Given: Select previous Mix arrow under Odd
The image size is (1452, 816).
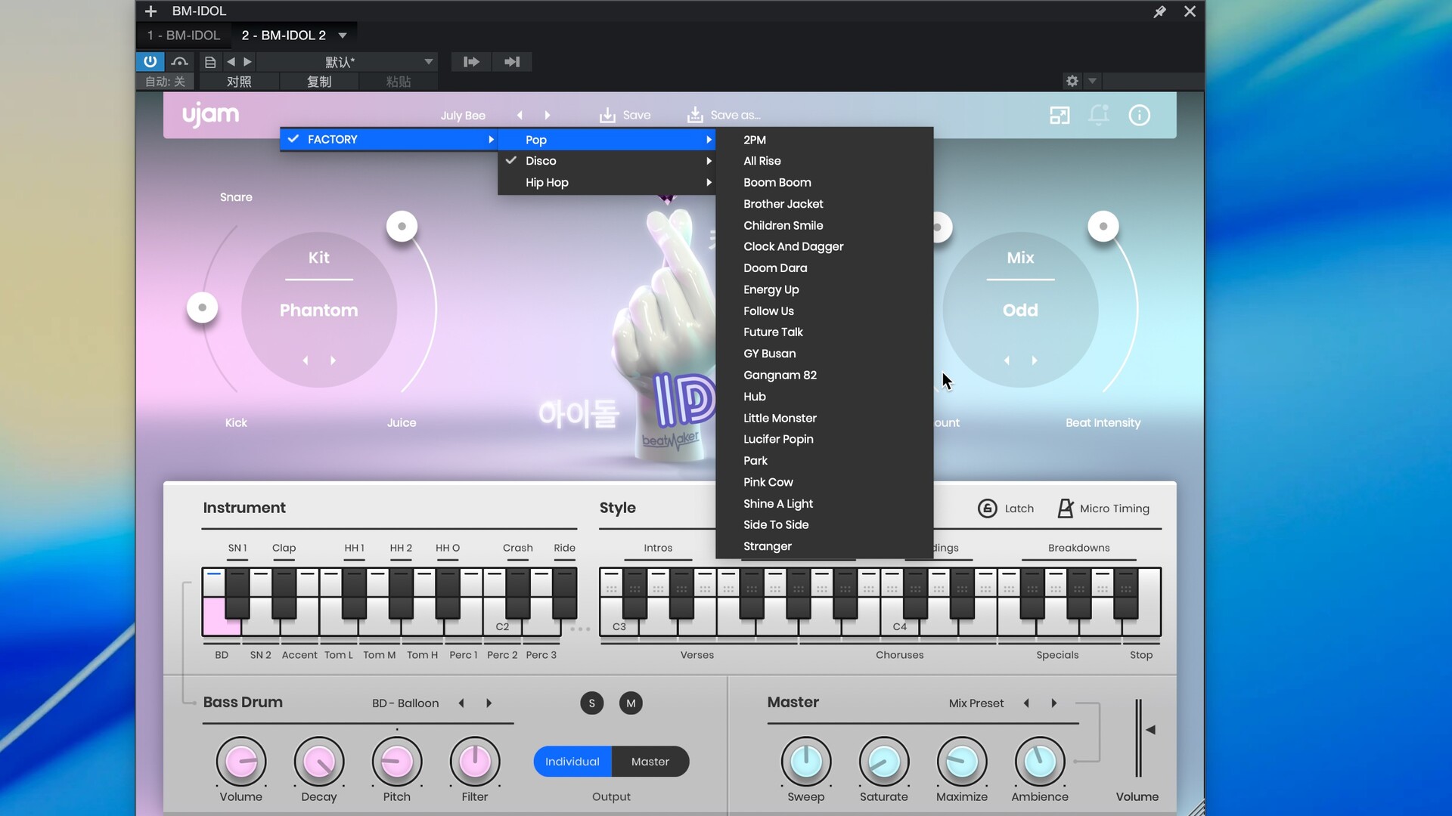Looking at the screenshot, I should [x=1007, y=361].
